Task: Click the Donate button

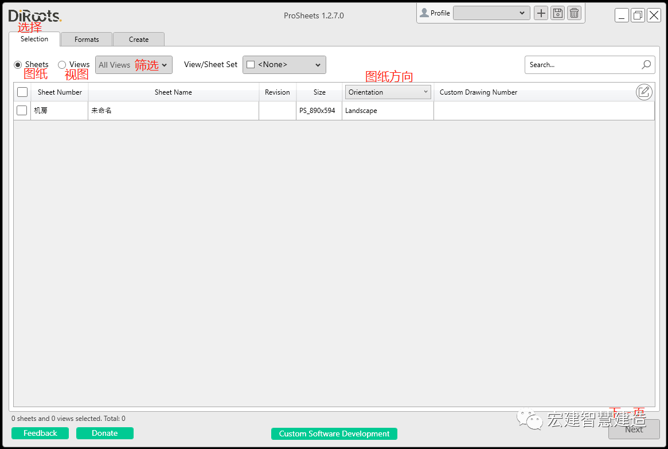Action: tap(105, 434)
